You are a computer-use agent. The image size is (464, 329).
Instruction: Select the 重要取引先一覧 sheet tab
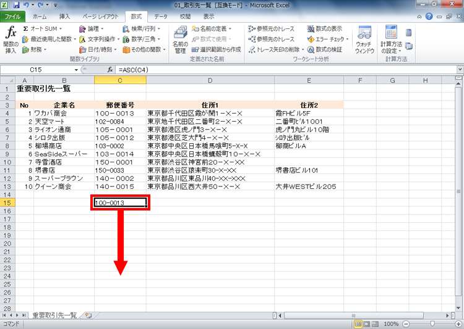(x=54, y=315)
